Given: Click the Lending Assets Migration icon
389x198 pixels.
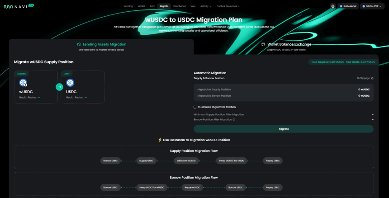Looking at the screenshot, I should [79, 44].
